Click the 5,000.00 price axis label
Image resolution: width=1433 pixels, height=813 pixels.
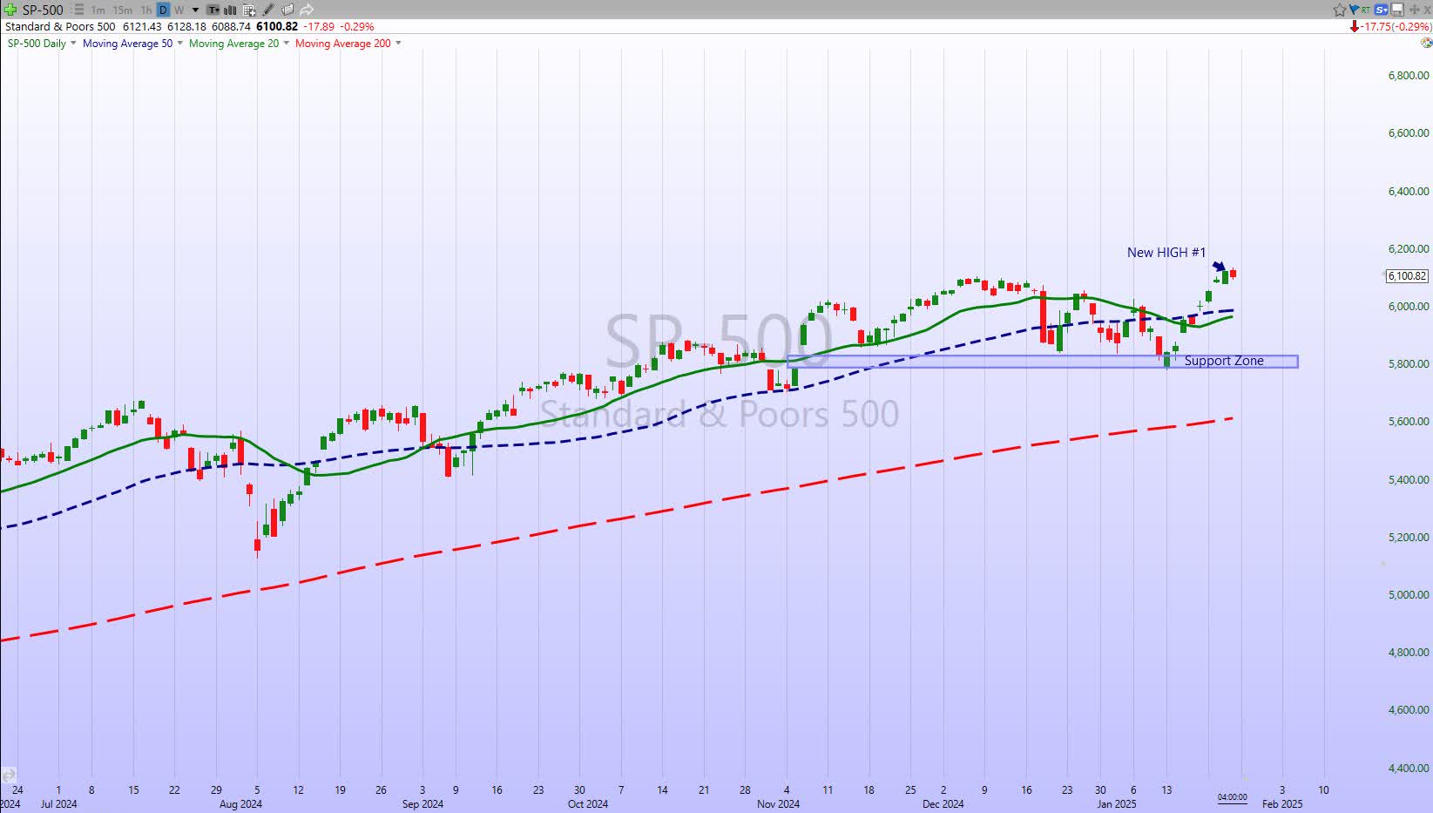1409,595
